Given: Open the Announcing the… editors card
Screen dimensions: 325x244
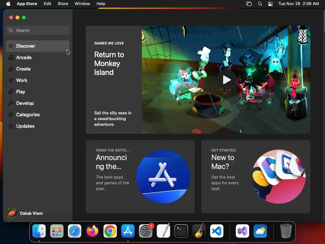Looking at the screenshot, I should tap(140, 177).
